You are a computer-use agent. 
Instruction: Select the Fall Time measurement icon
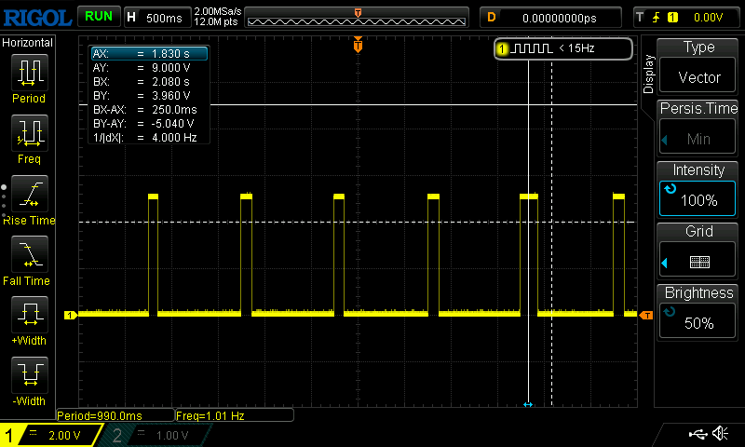coord(30,254)
